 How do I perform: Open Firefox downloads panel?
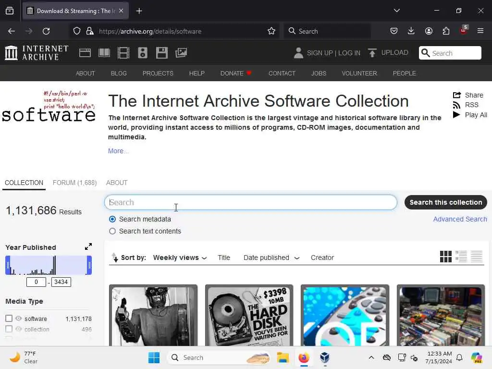(411, 31)
